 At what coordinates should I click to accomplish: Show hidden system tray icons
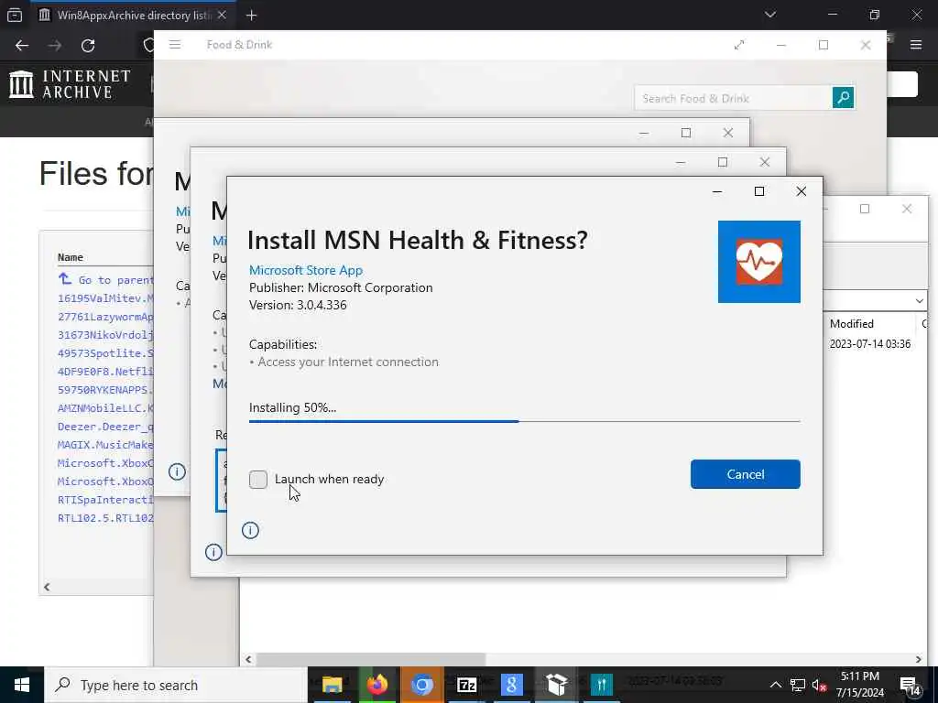point(775,685)
